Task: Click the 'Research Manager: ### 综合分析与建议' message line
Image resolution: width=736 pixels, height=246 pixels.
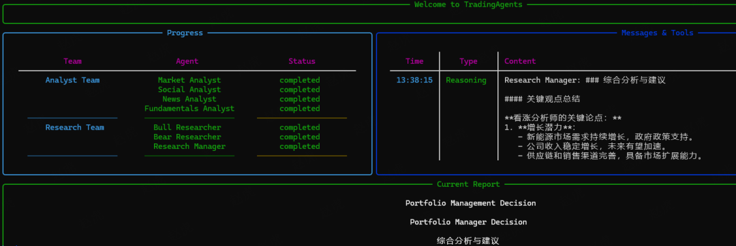Action: tap(585, 80)
